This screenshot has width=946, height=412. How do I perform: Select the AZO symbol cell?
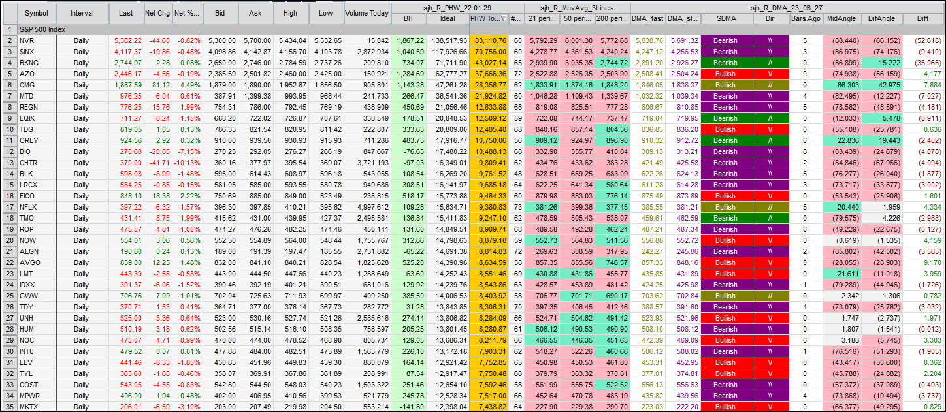pyautogui.click(x=37, y=74)
